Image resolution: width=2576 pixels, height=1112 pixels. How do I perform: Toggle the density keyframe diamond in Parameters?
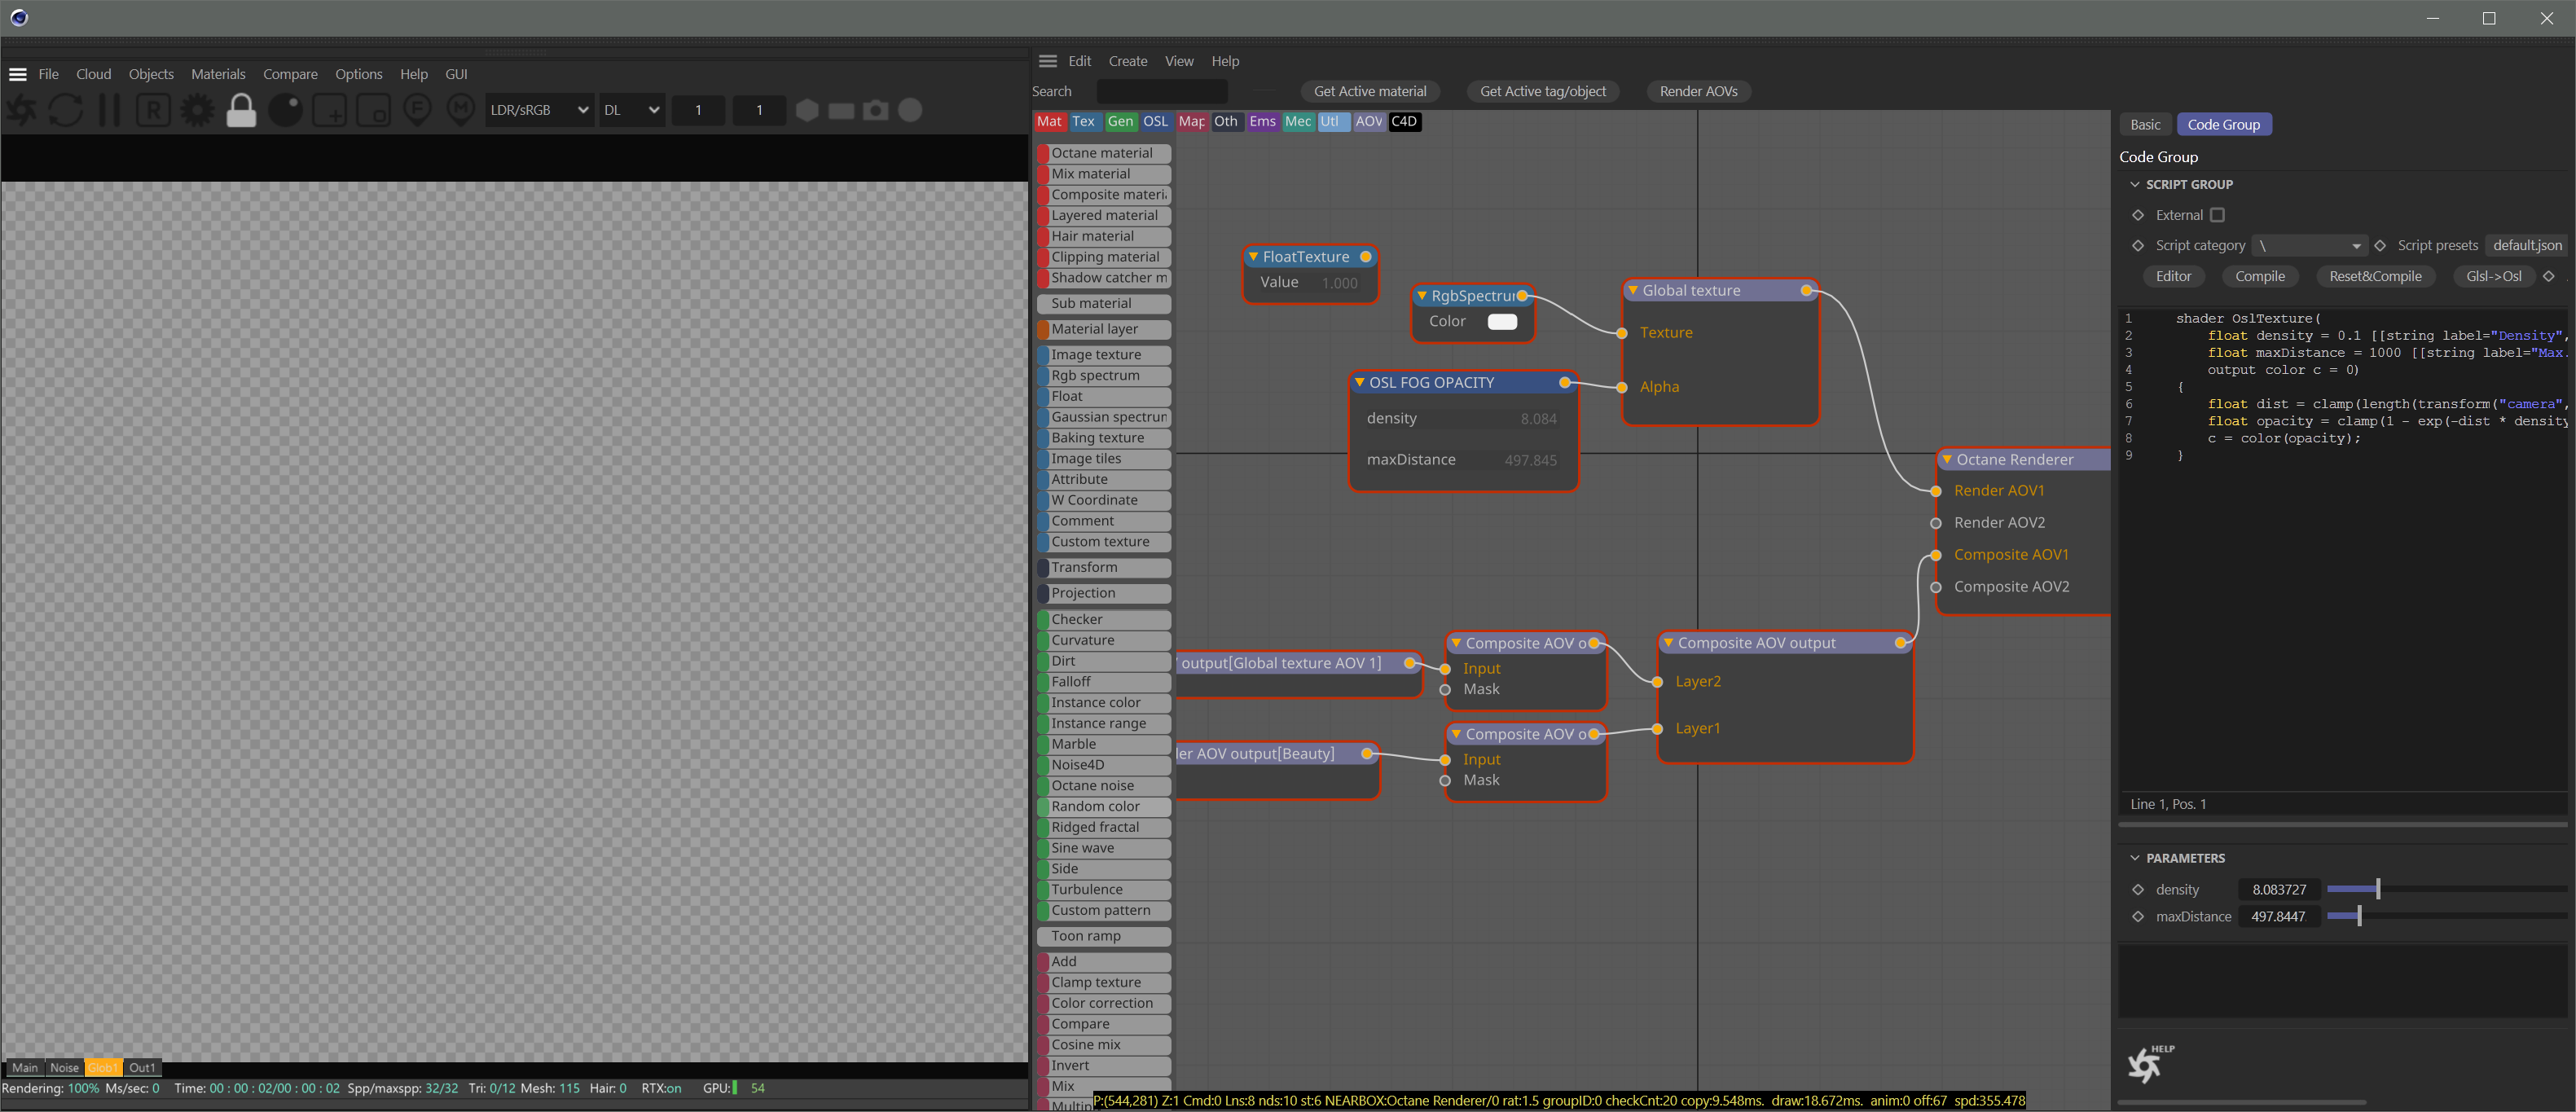tap(2138, 889)
